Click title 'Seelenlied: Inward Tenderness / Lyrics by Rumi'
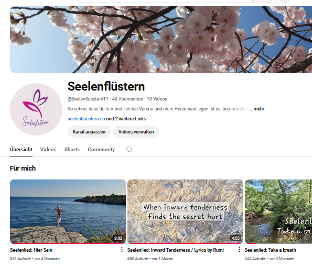This screenshot has height=270, width=312. pos(176,250)
